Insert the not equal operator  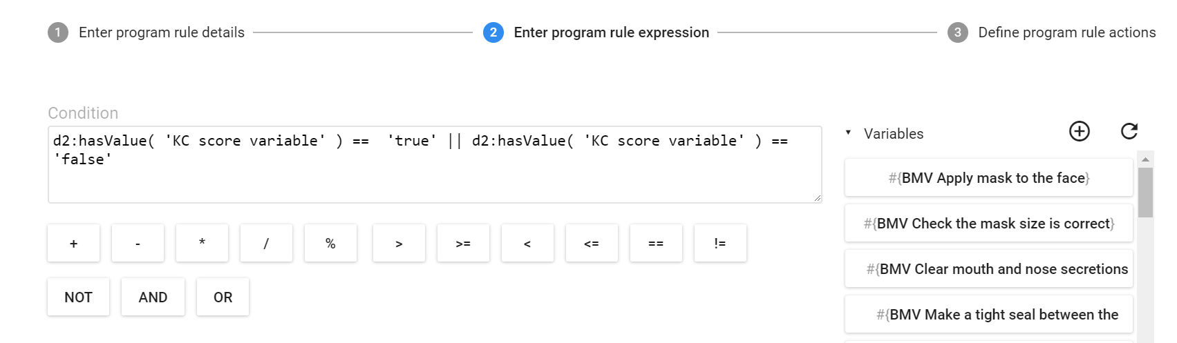(720, 243)
